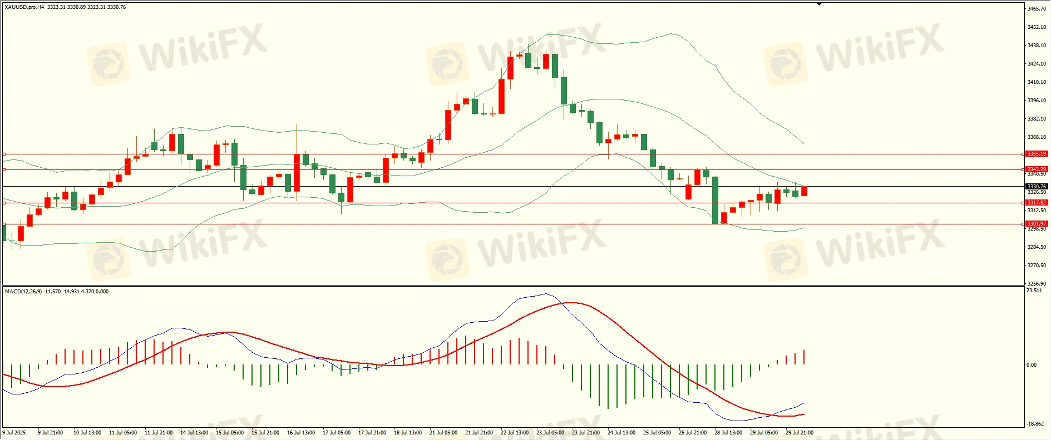The height and width of the screenshot is (440, 1051).
Task: Click the 3452.10 price scale value
Action: [1037, 27]
